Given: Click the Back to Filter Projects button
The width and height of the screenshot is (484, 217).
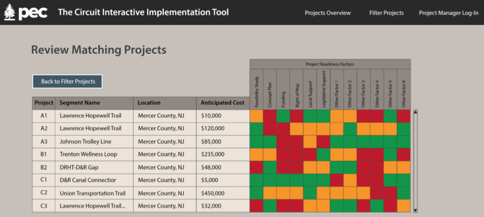Looking at the screenshot, I should point(67,82).
